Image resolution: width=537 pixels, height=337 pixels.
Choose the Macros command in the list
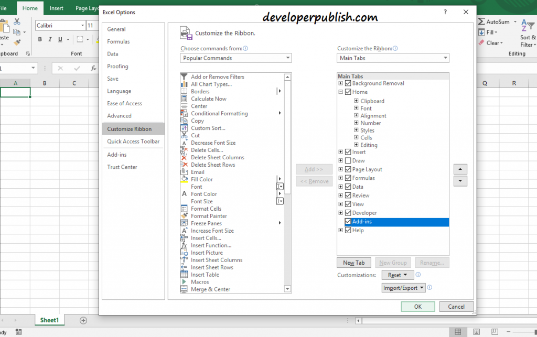tap(200, 282)
